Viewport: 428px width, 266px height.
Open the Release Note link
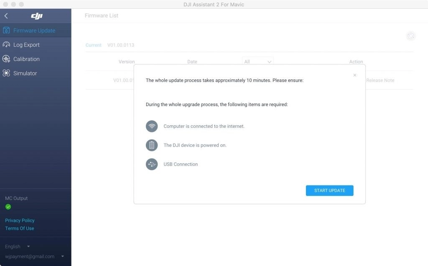coord(380,80)
